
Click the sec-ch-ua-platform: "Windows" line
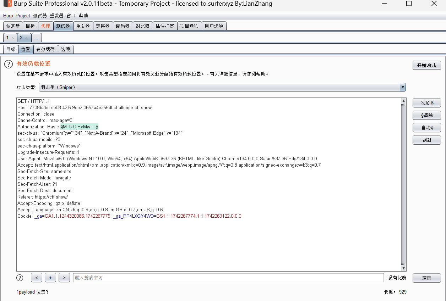(49, 146)
